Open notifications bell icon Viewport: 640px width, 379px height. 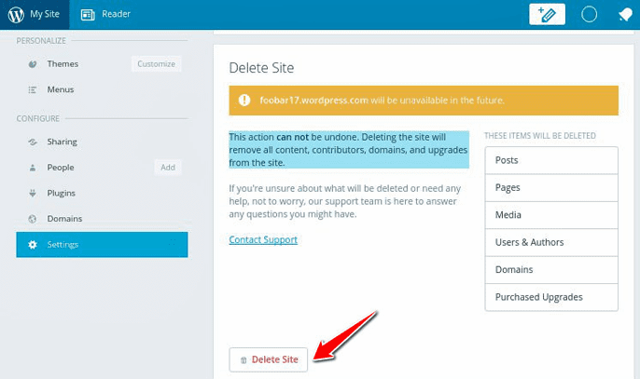(625, 15)
